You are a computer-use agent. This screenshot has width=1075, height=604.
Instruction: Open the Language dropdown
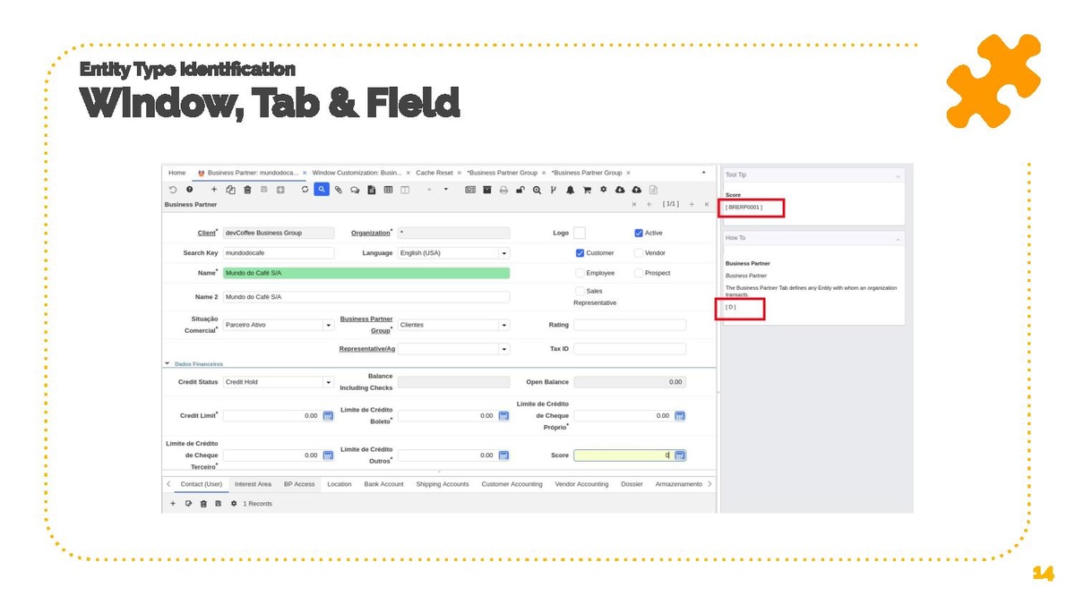(x=504, y=253)
